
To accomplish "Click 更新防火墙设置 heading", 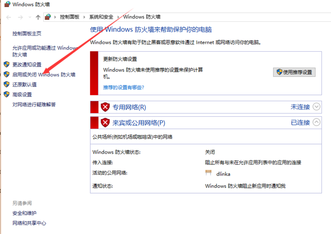I will click(120, 59).
